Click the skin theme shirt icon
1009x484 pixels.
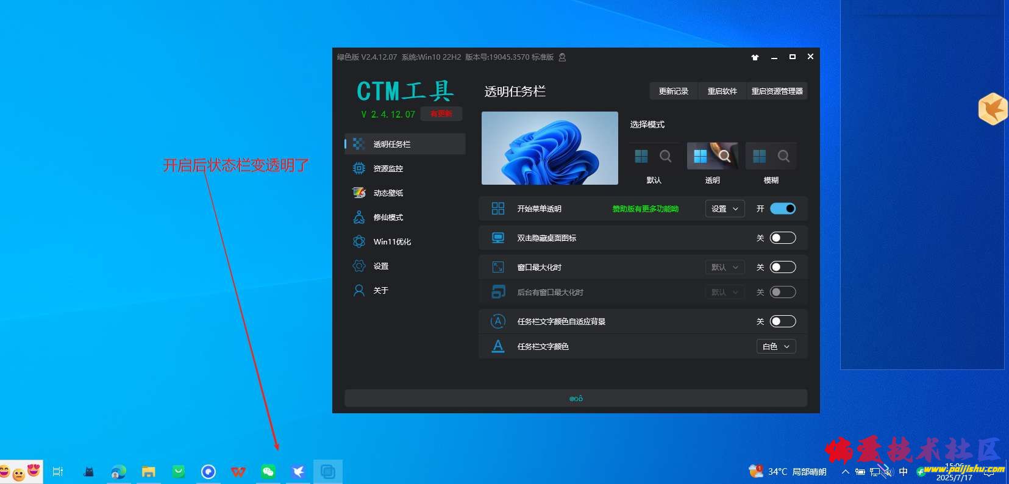click(x=755, y=57)
